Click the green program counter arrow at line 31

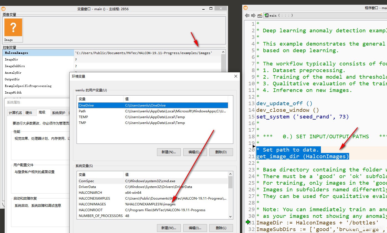(247, 222)
